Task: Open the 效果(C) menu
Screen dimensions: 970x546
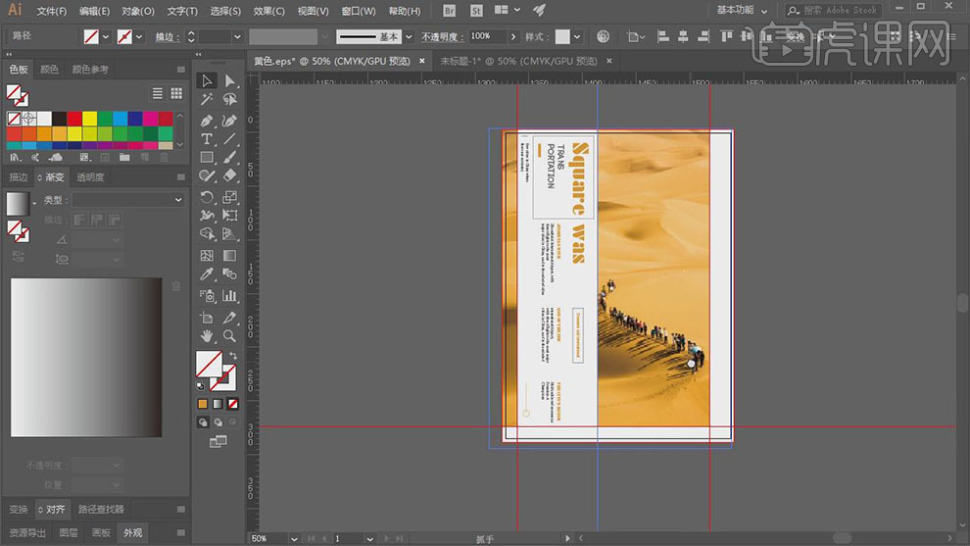Action: point(268,11)
